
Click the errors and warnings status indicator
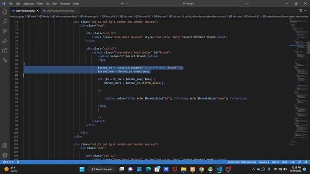(8, 162)
